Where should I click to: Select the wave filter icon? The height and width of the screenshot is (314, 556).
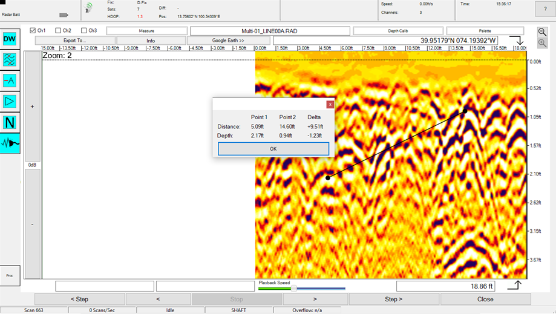(x=10, y=60)
